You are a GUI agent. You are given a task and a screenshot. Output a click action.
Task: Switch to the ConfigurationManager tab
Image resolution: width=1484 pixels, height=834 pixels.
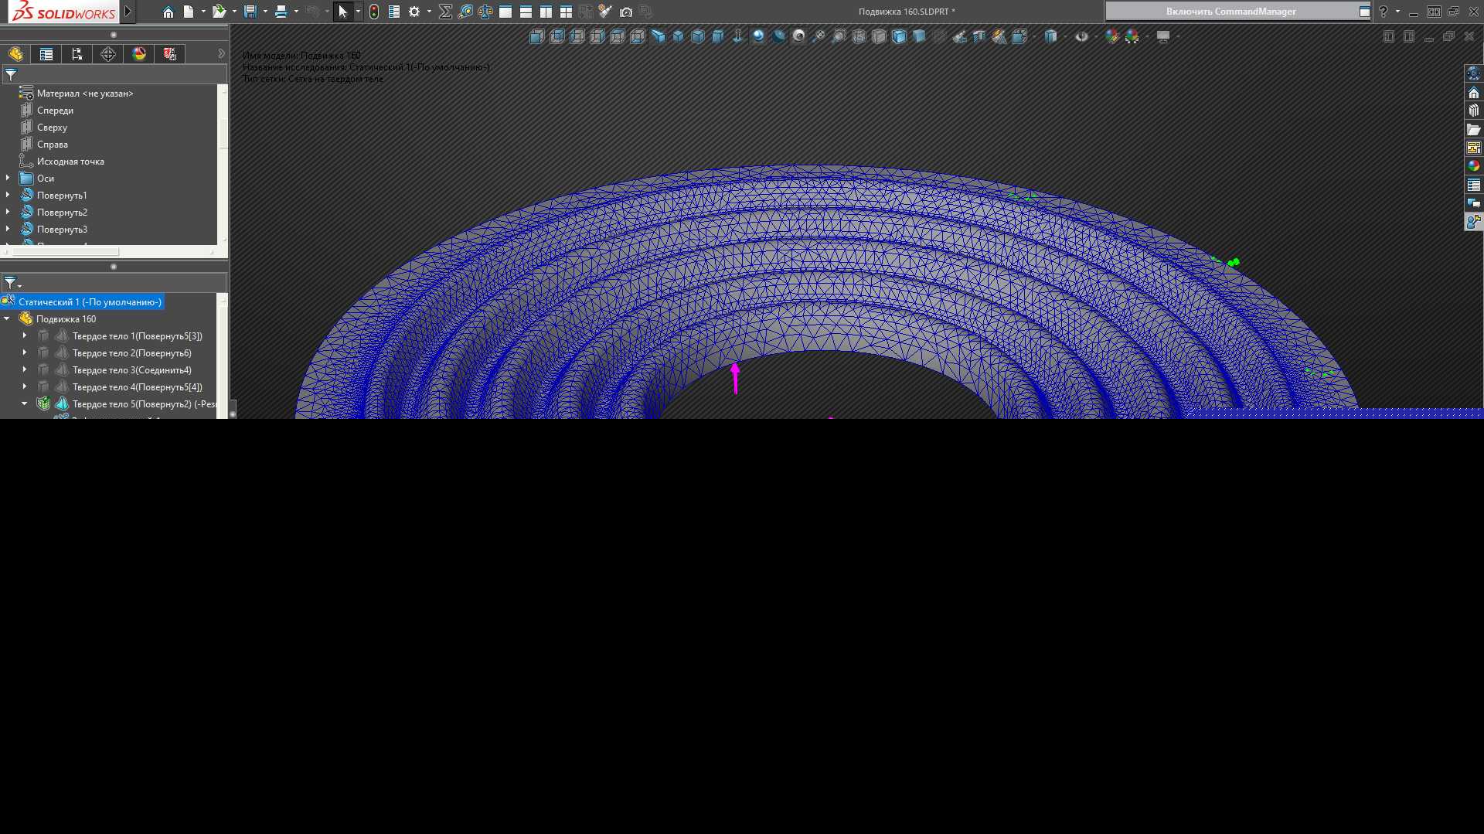click(x=77, y=53)
